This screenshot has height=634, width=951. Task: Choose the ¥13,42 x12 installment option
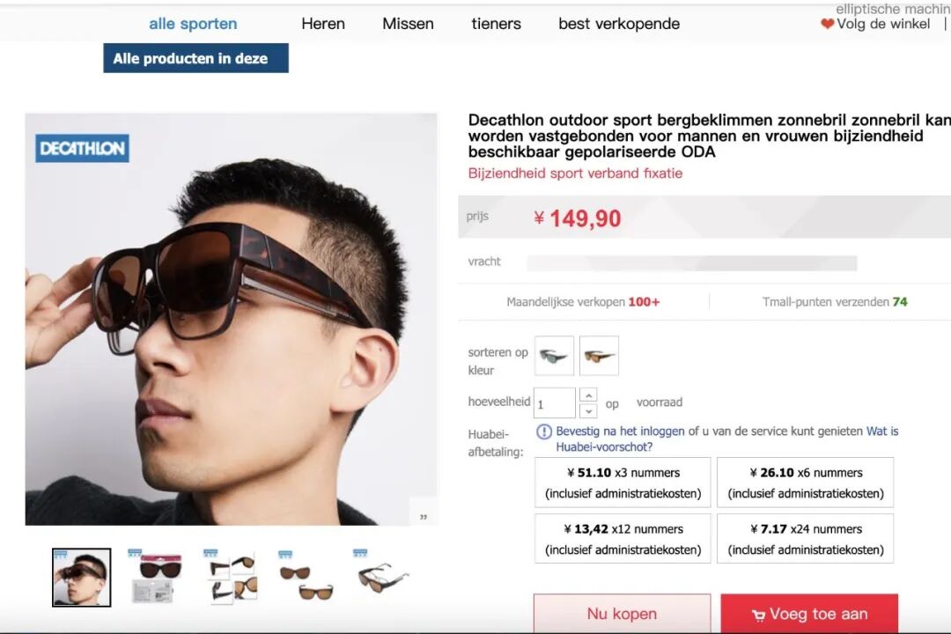click(x=623, y=539)
